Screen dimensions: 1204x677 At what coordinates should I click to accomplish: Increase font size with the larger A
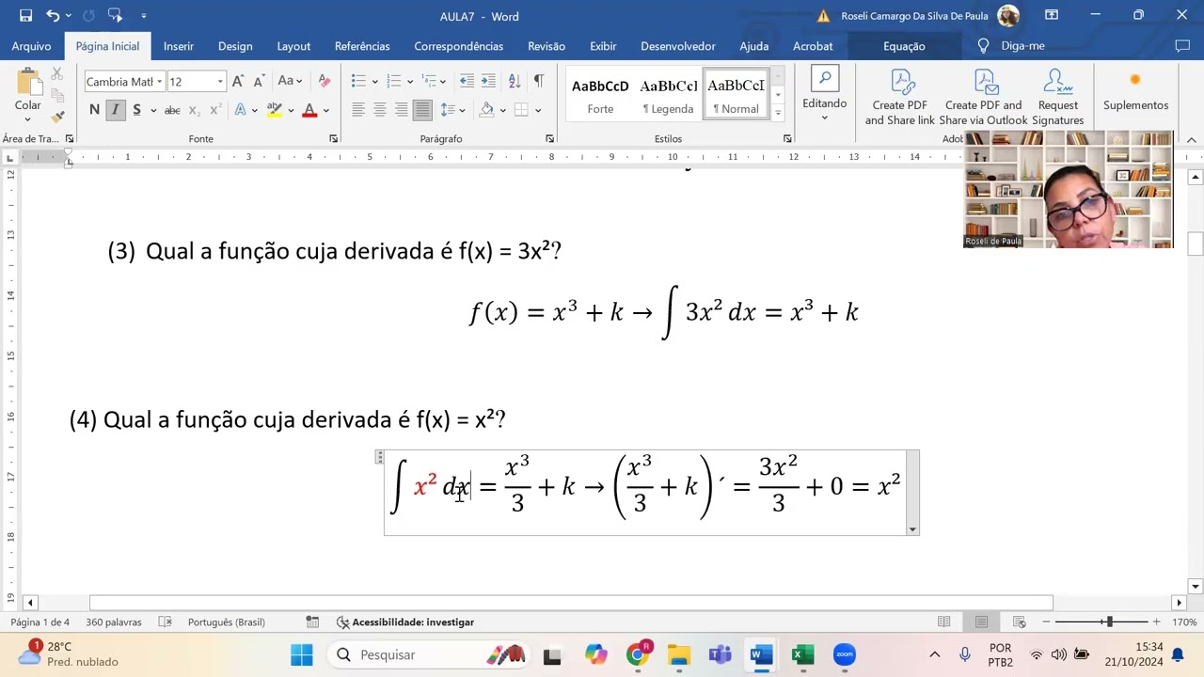[238, 82]
